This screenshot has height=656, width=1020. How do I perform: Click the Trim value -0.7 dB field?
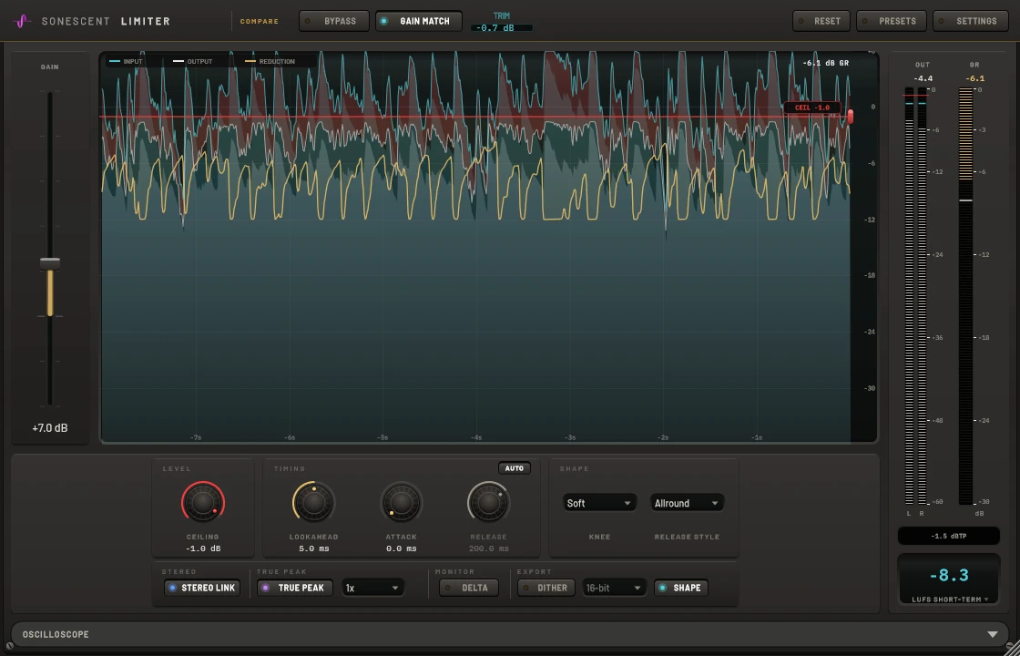pyautogui.click(x=502, y=28)
